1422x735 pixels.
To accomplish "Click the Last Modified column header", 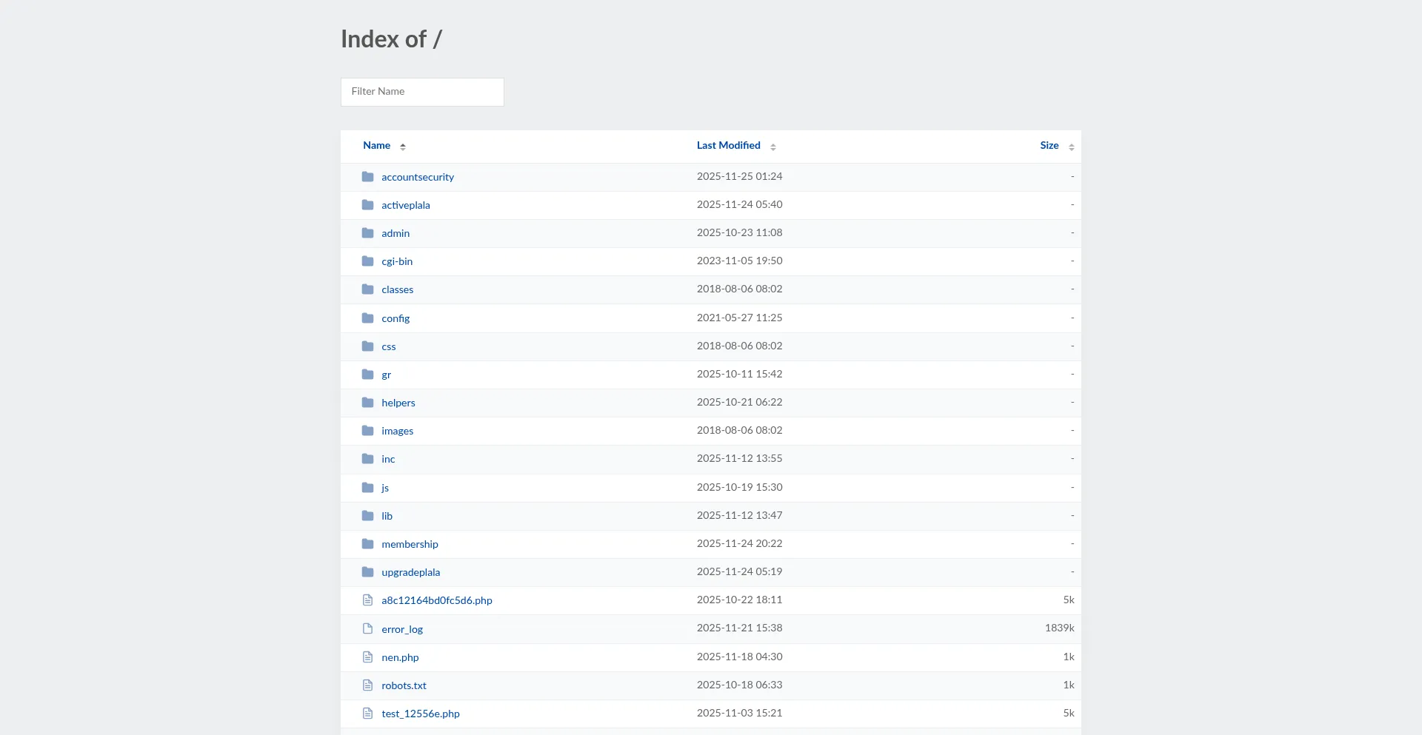I will tap(728, 146).
